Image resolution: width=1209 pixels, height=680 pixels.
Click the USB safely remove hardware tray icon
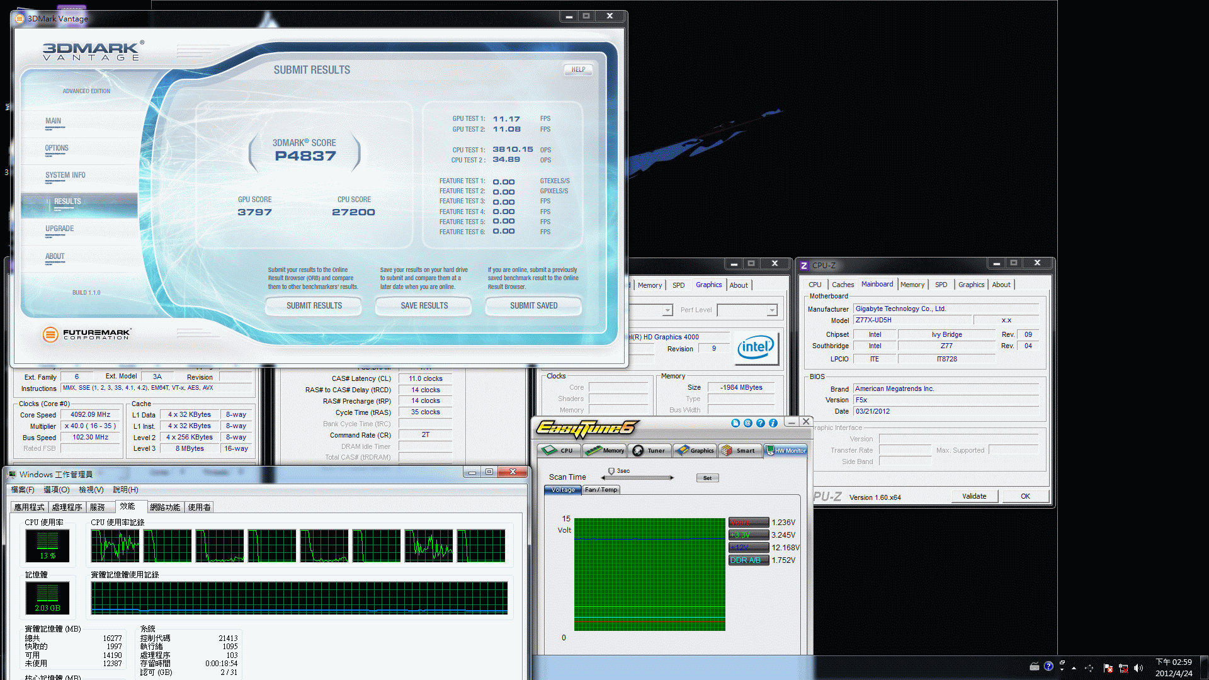click(1089, 668)
